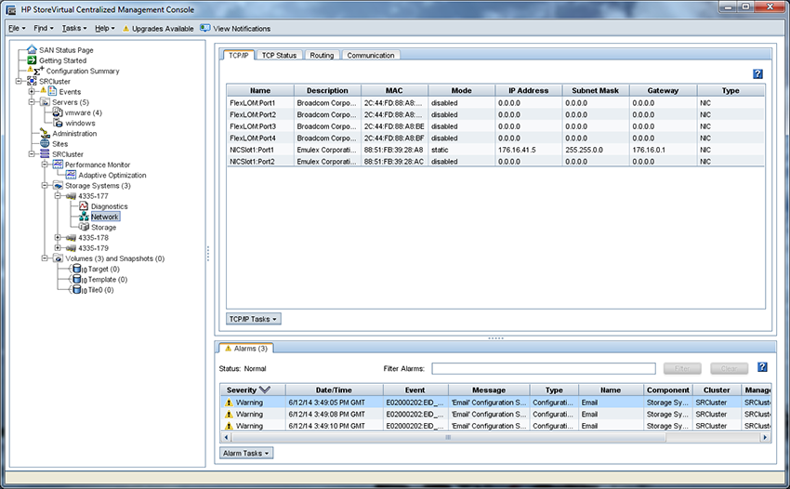Sort by the Date/Time column header

coord(334,390)
